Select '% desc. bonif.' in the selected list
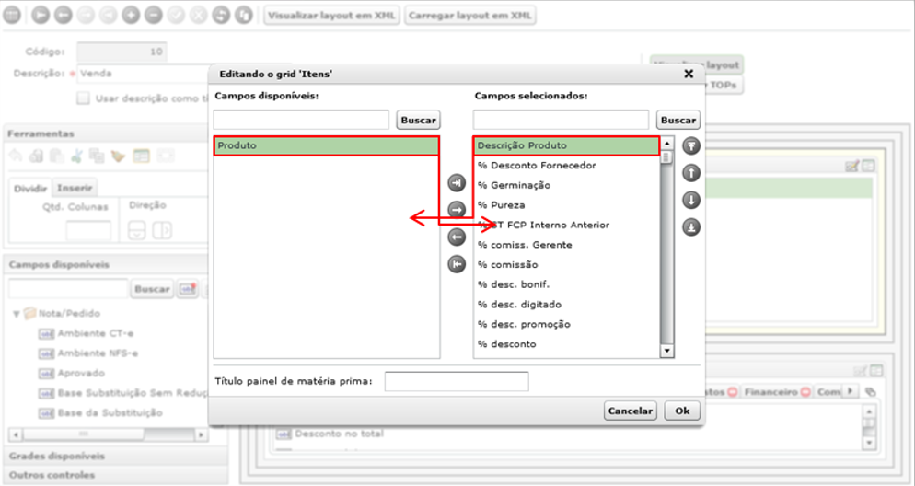Viewport: 915px width, 486px height. (x=567, y=284)
